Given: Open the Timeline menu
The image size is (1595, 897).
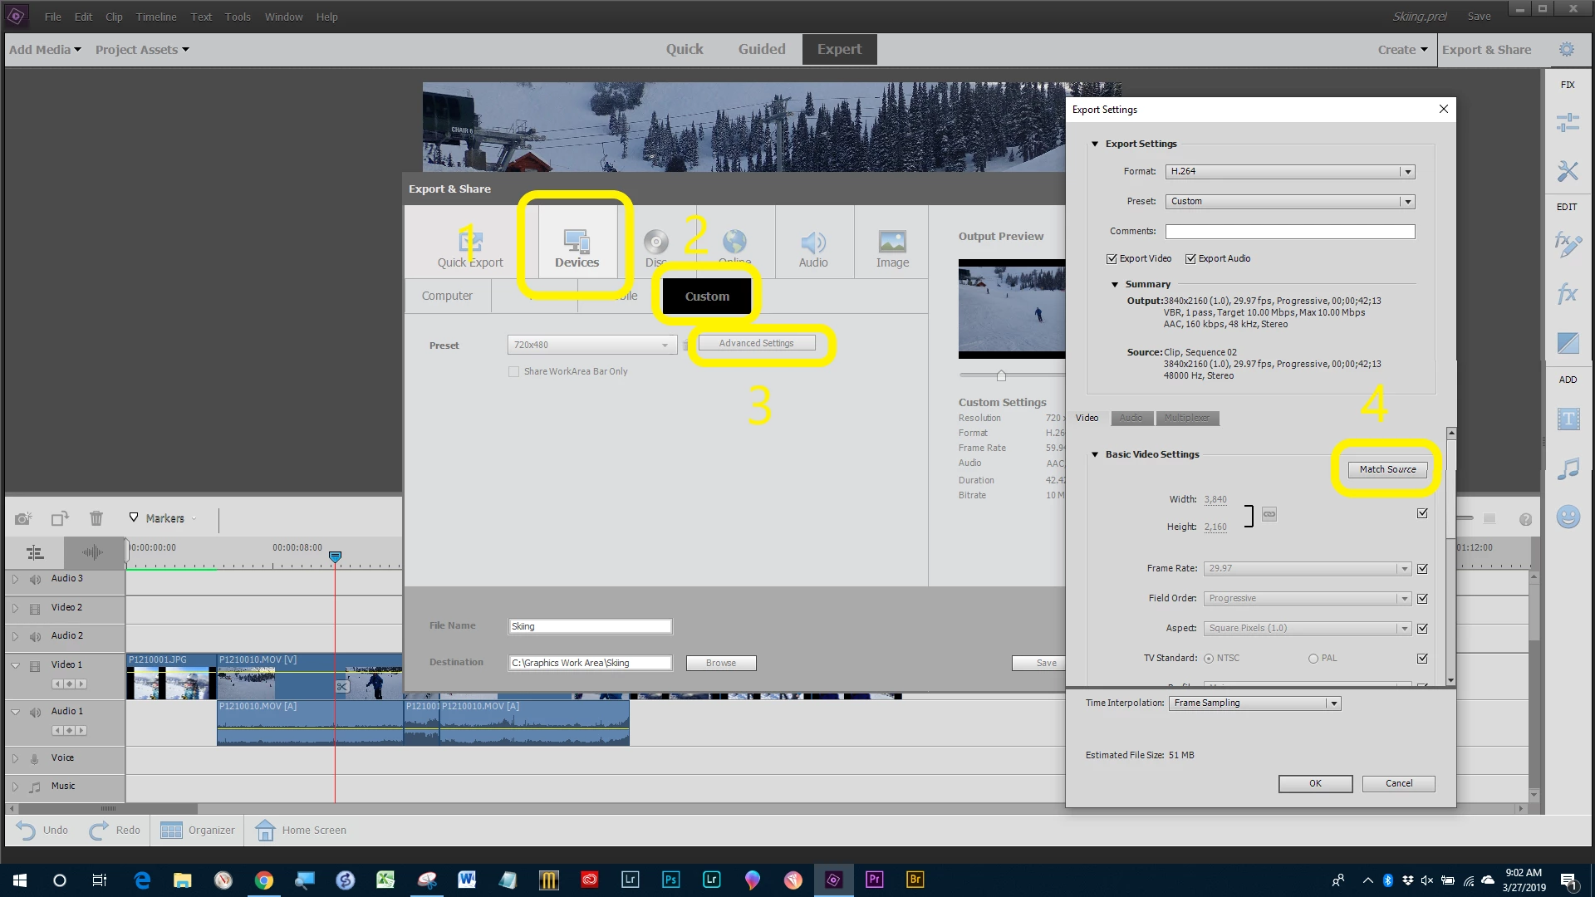Looking at the screenshot, I should pyautogui.click(x=156, y=17).
